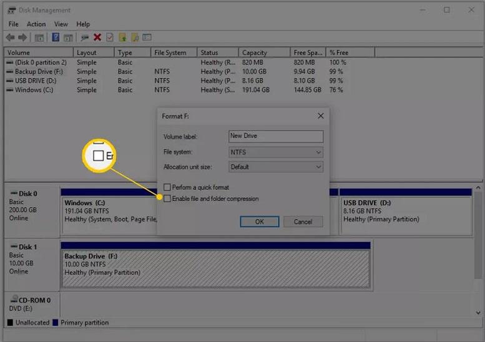Click the properties checkmark page icon
This screenshot has width=485, height=342.
click(109, 37)
